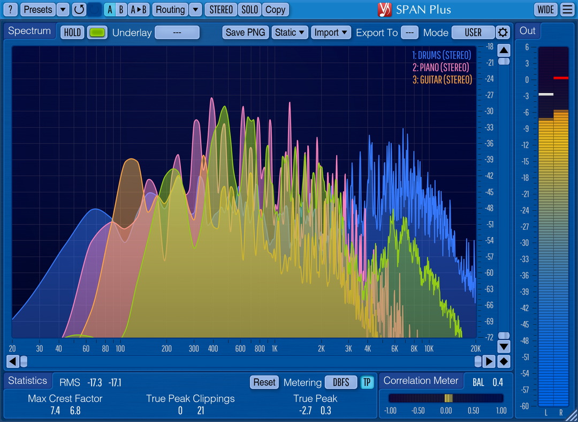578x422 pixels.
Task: Click the downward zoom arrow beside the dB scale
Action: (504, 346)
